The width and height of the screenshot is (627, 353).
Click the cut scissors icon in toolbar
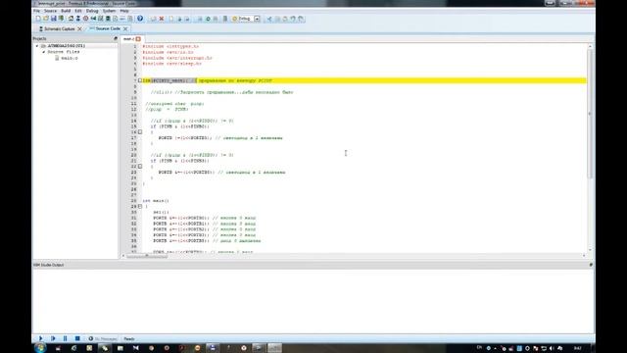(x=269, y=19)
